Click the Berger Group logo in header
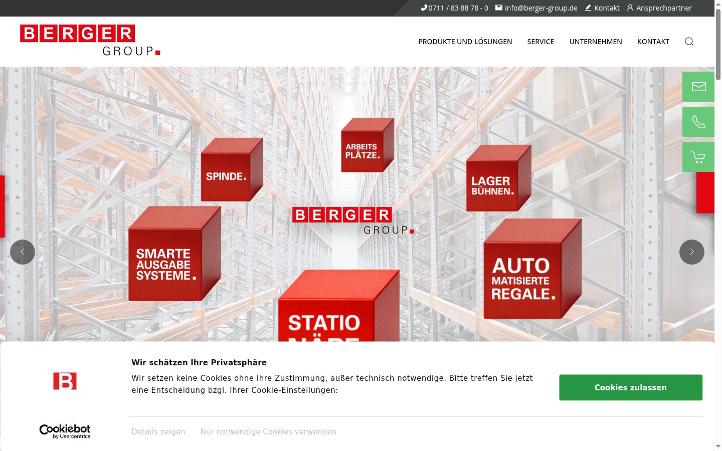722x451 pixels. coord(90,40)
